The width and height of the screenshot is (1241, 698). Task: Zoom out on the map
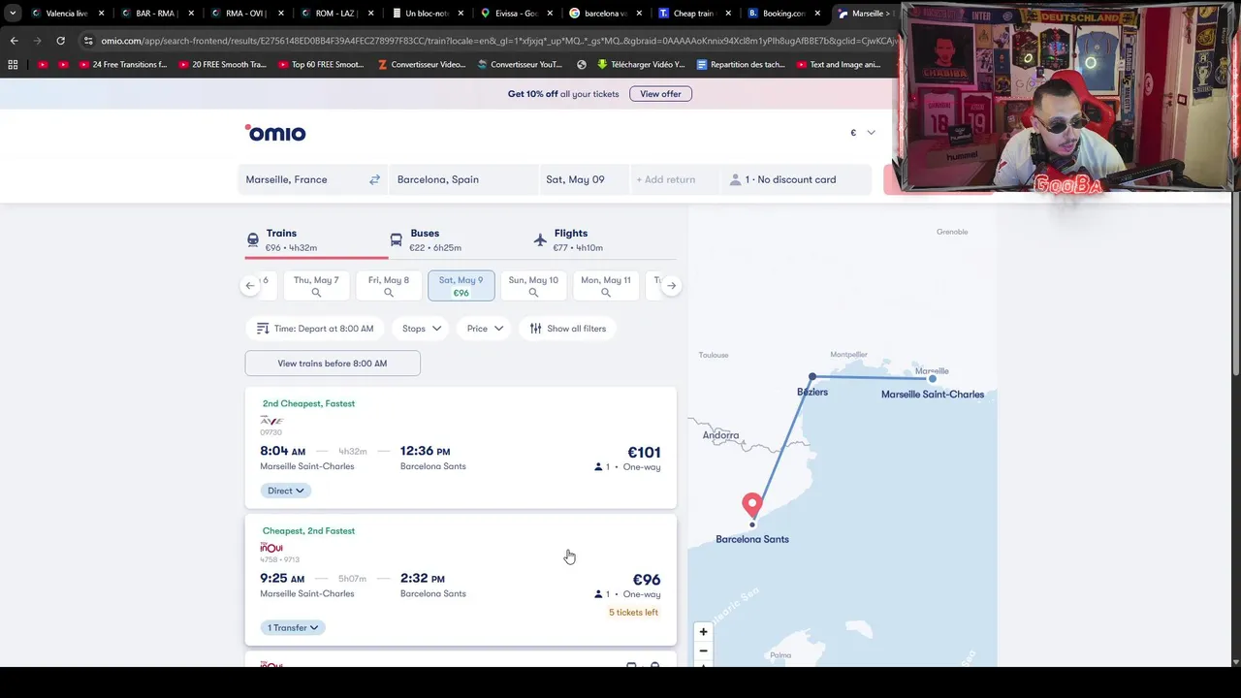point(704,650)
